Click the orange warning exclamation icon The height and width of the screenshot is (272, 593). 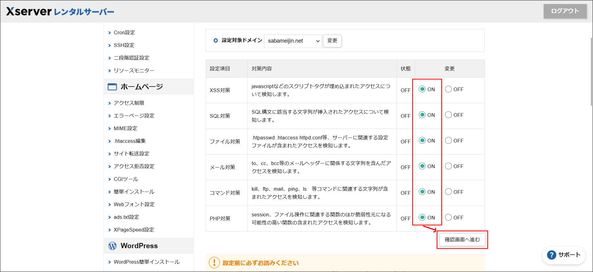click(214, 263)
